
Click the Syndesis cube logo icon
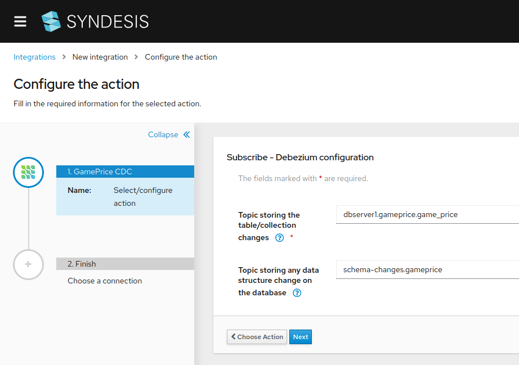click(51, 21)
